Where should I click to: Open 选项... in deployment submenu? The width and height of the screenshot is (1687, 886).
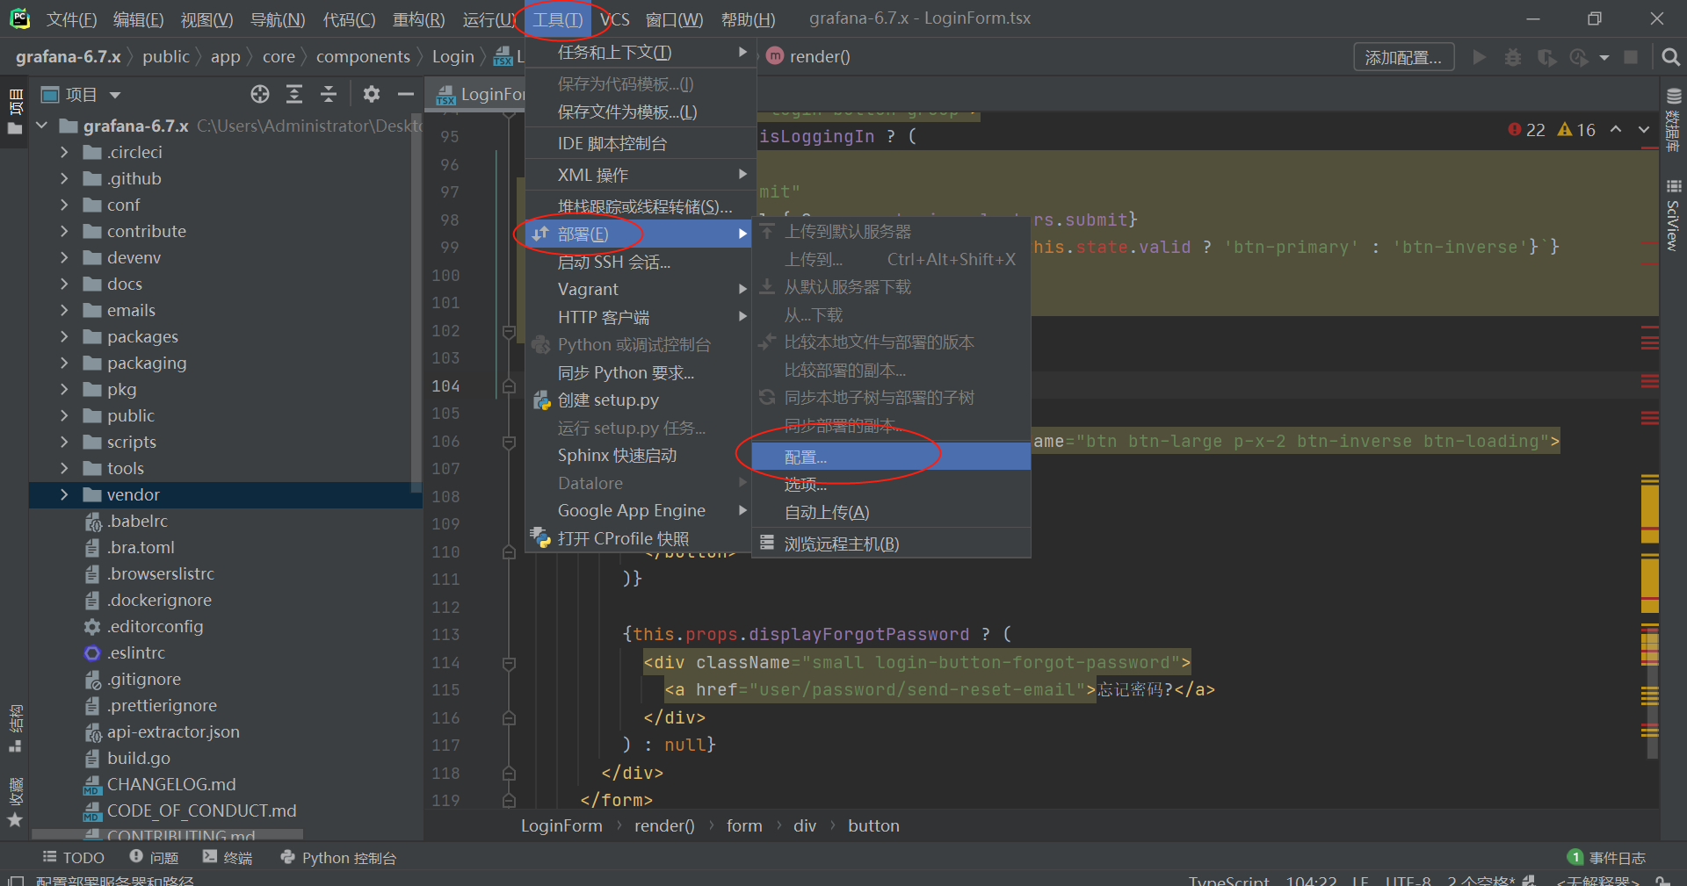891,484
